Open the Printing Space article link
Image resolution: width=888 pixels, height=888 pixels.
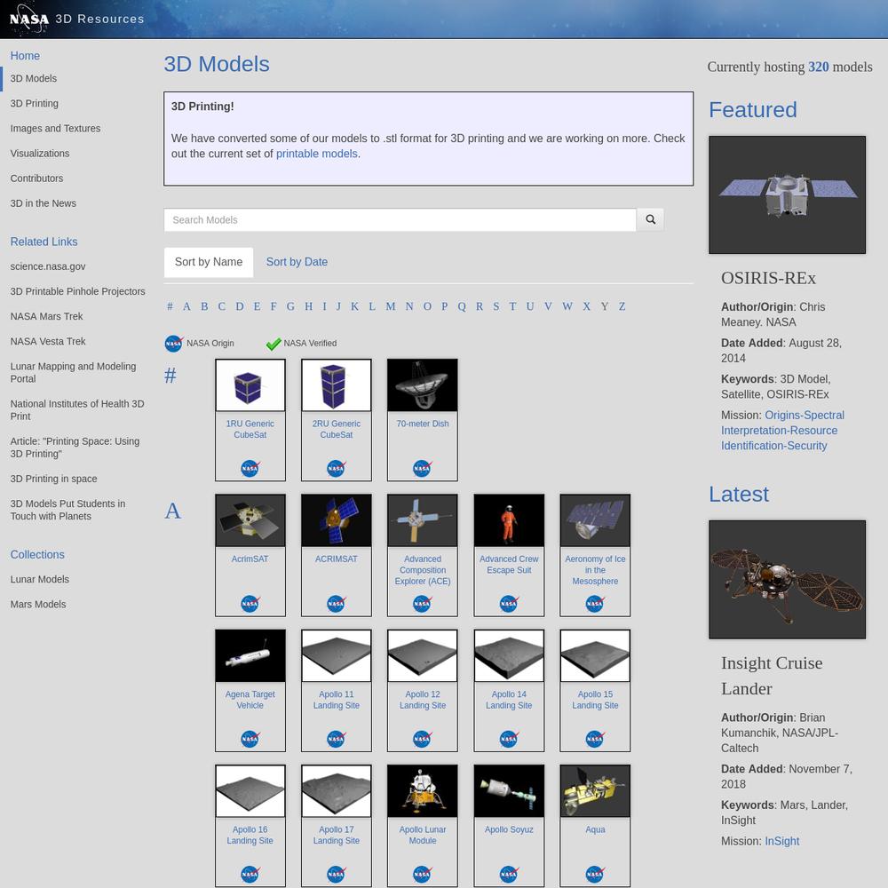click(75, 448)
